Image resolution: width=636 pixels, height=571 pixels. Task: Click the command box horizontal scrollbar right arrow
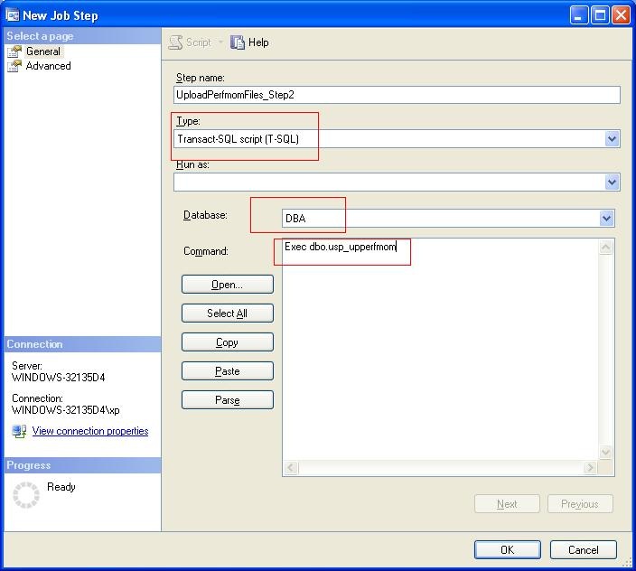(590, 468)
